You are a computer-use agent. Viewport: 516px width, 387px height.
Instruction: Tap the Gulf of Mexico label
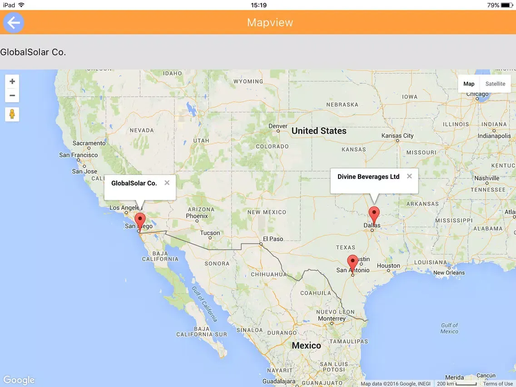[449, 328]
